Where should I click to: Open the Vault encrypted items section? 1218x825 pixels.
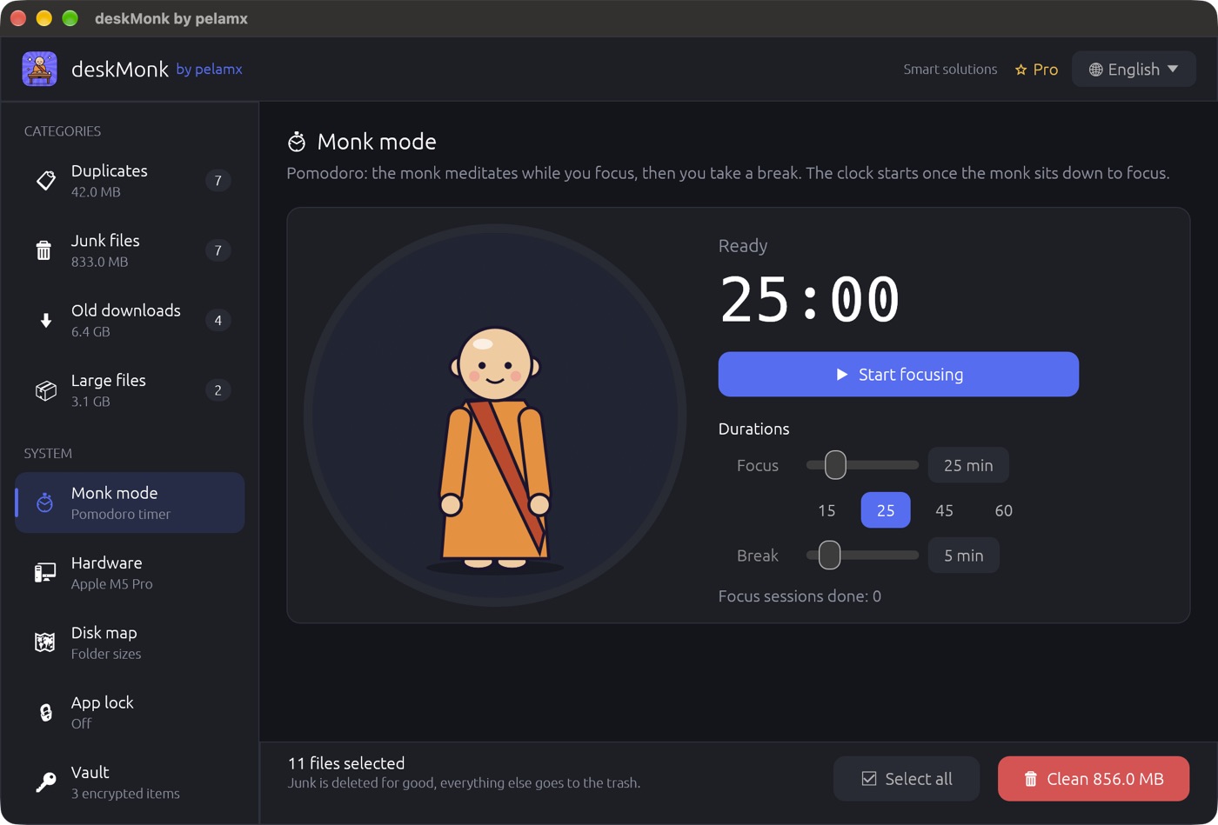[x=130, y=782]
